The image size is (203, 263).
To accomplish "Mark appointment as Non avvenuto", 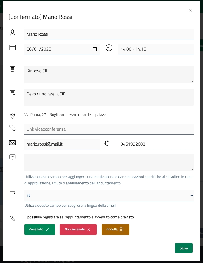I will coord(78,230).
